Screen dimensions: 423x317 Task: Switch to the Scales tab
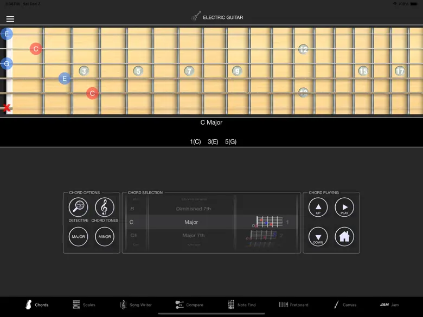click(84, 305)
